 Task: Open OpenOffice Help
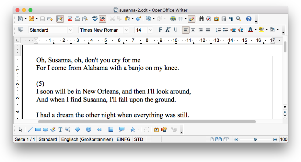(249, 19)
